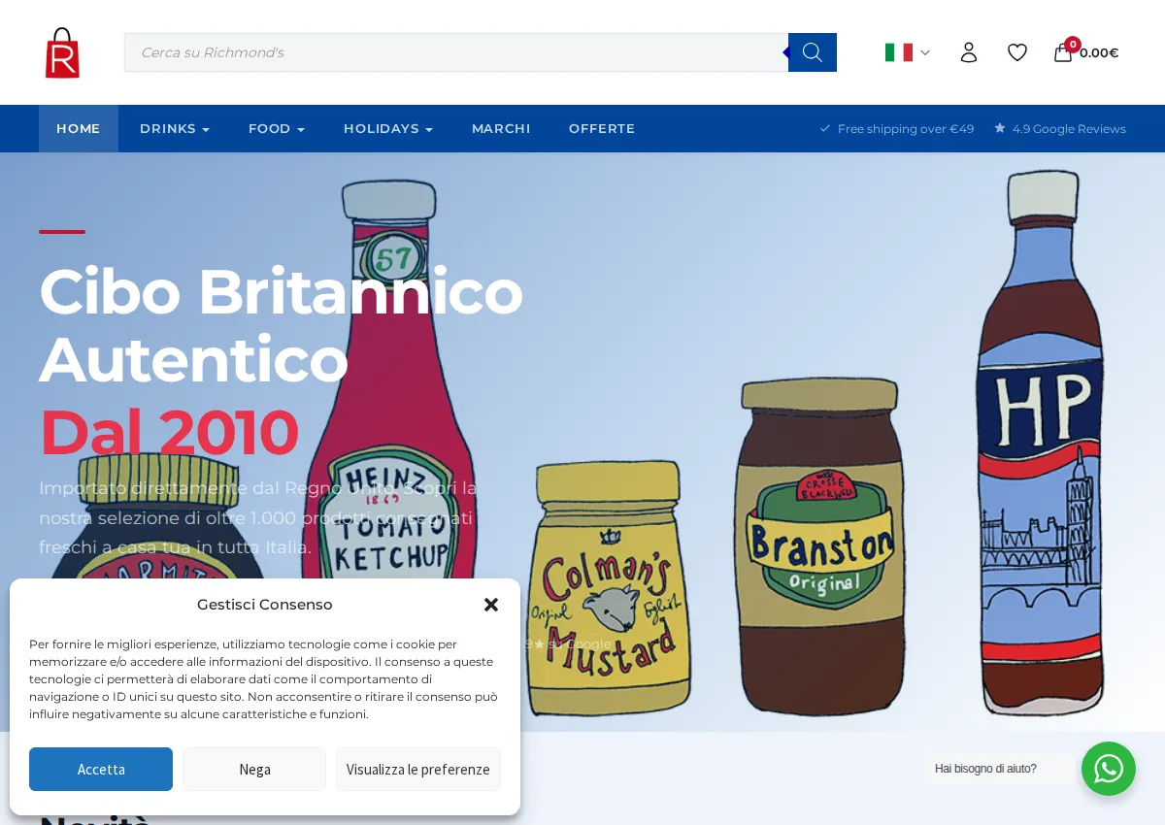The width and height of the screenshot is (1165, 825).
Task: Click the 4.9 Google Reviews link
Action: point(1060,129)
